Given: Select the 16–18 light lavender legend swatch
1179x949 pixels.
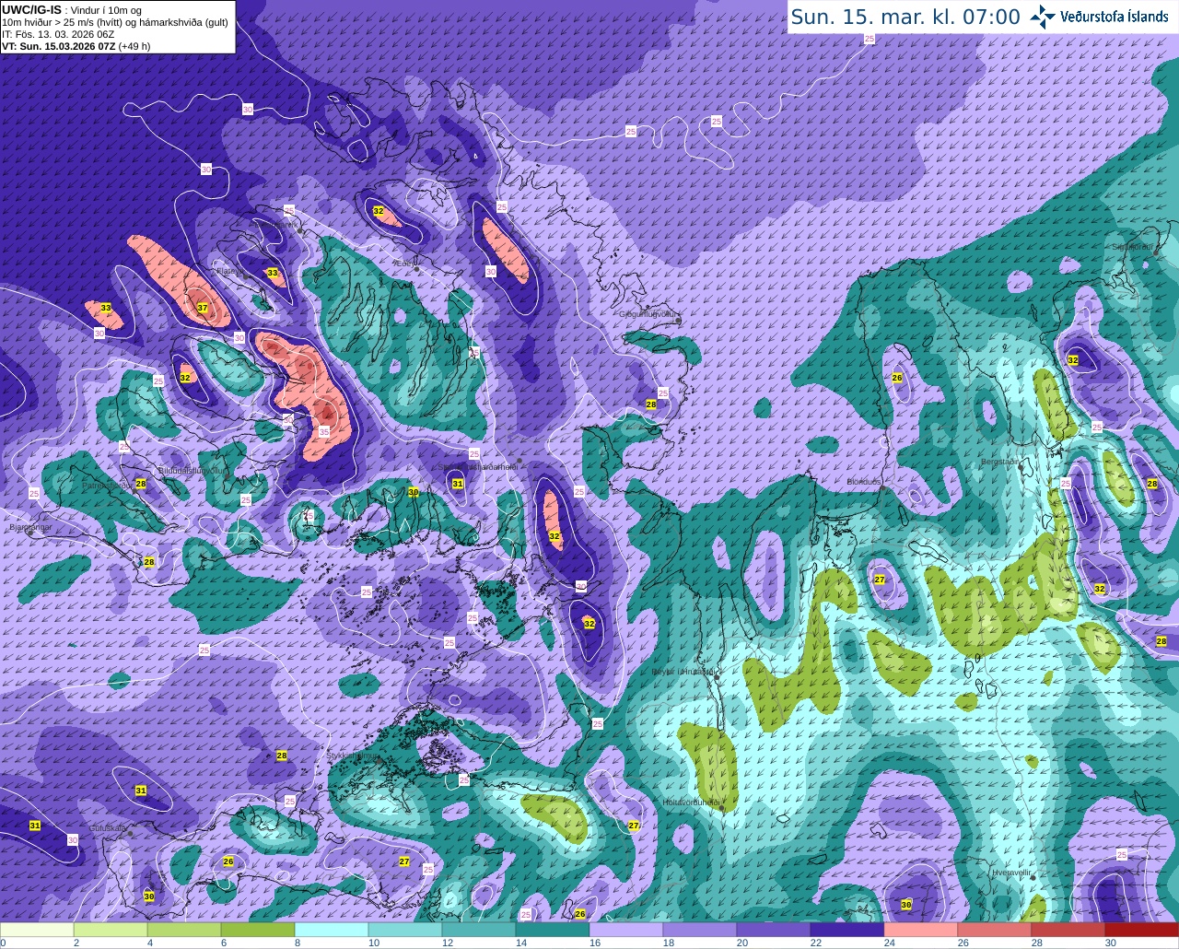Looking at the screenshot, I should (x=626, y=930).
